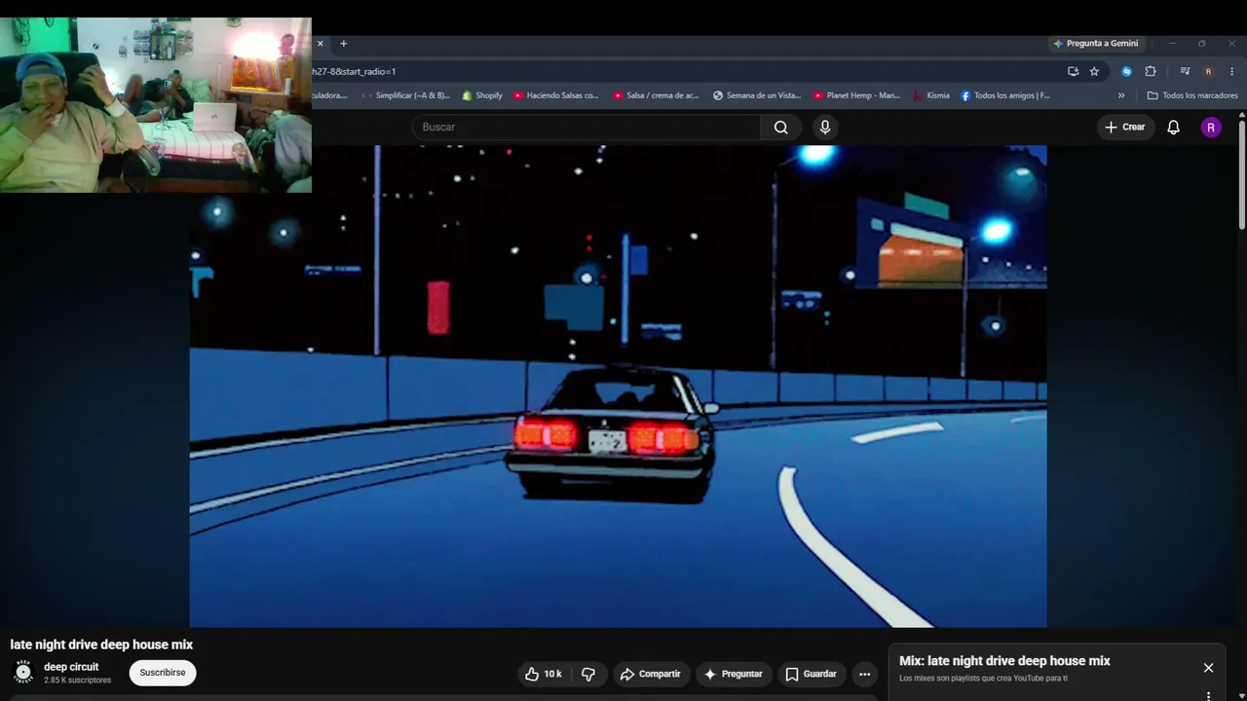The height and width of the screenshot is (701, 1247).
Task: Open the YouTube account avatar R
Action: pos(1211,127)
